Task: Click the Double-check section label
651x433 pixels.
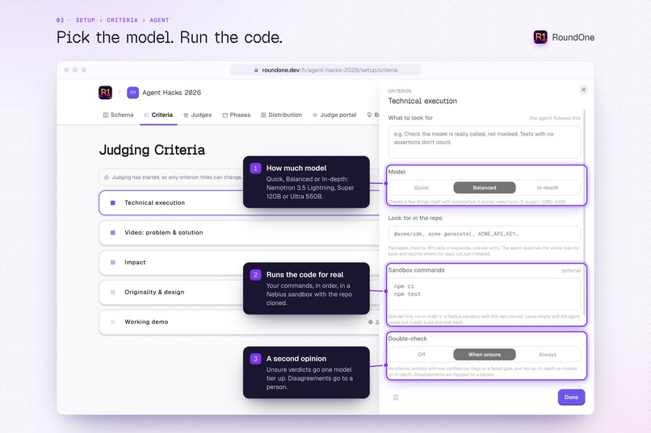Action: (407, 339)
